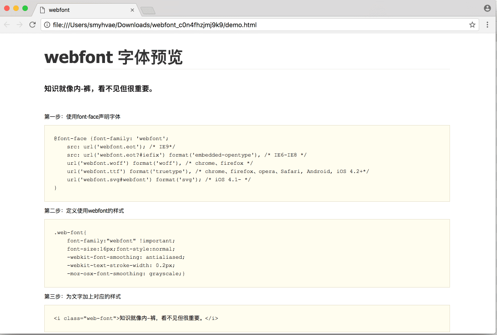Open a new tab beside webfont tab
The image size is (497, 335).
(x=148, y=10)
